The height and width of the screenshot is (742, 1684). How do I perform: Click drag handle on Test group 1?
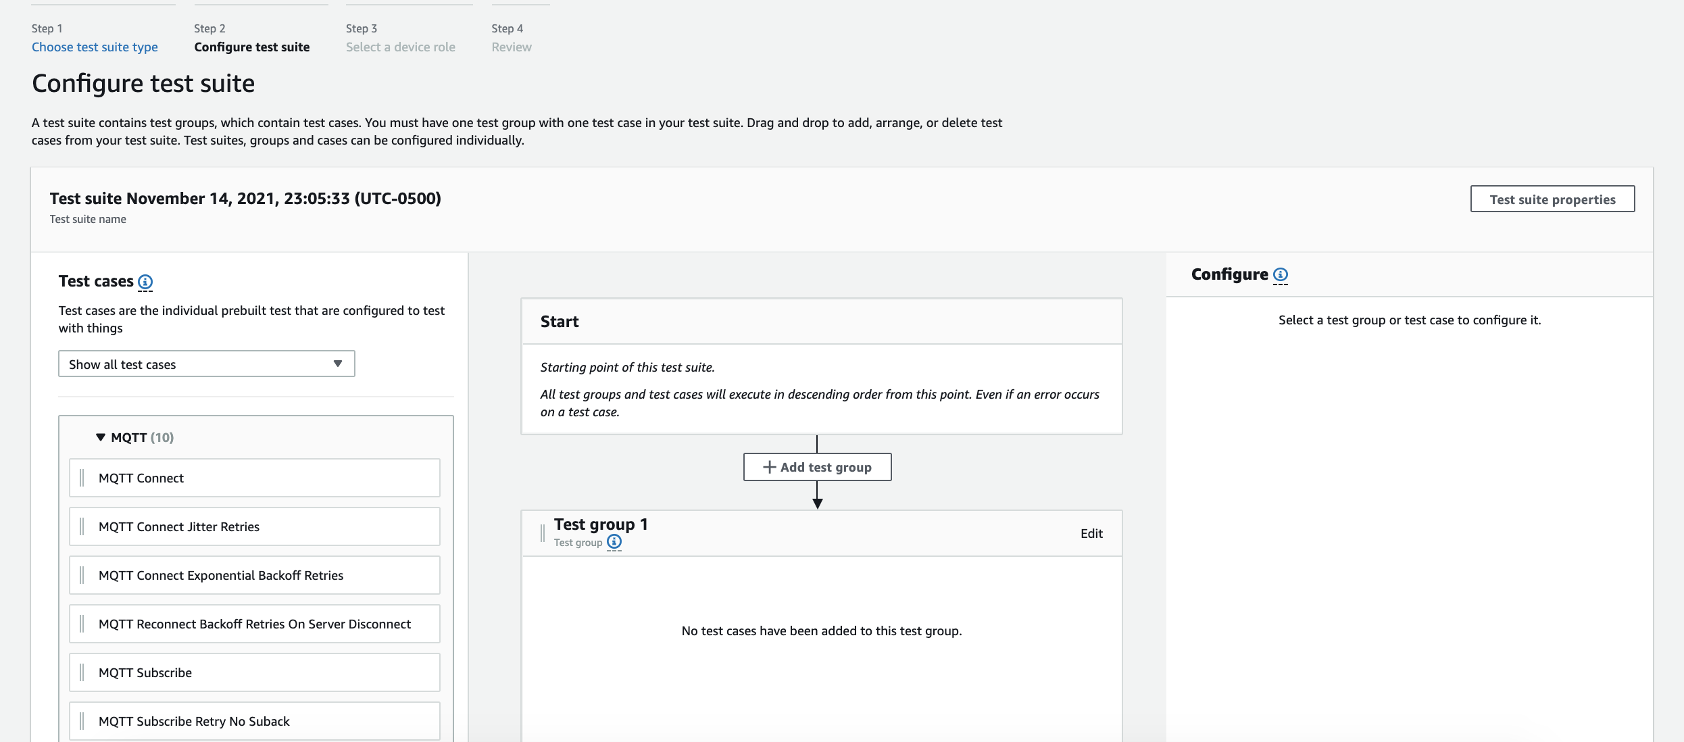coord(542,533)
